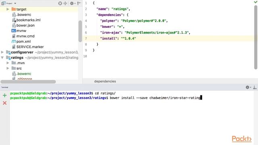Expand the target folder

[8, 9]
